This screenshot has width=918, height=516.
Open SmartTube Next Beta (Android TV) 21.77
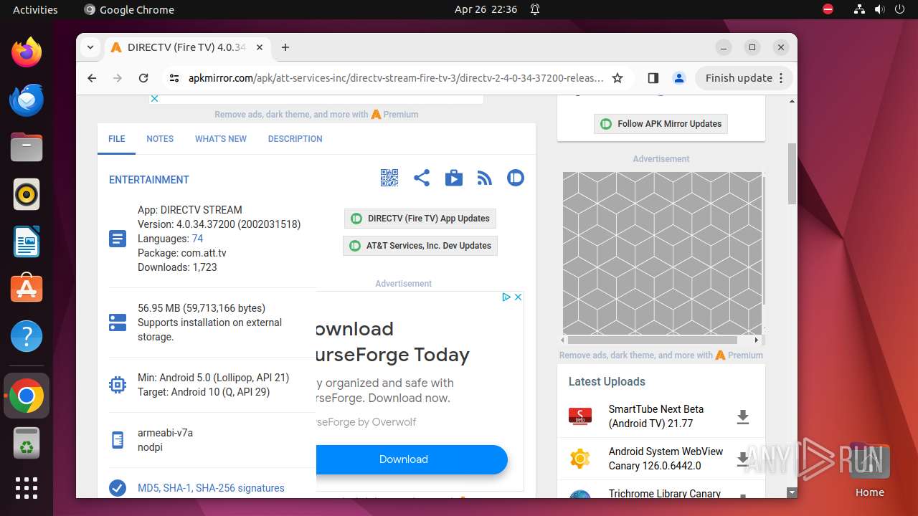click(656, 416)
